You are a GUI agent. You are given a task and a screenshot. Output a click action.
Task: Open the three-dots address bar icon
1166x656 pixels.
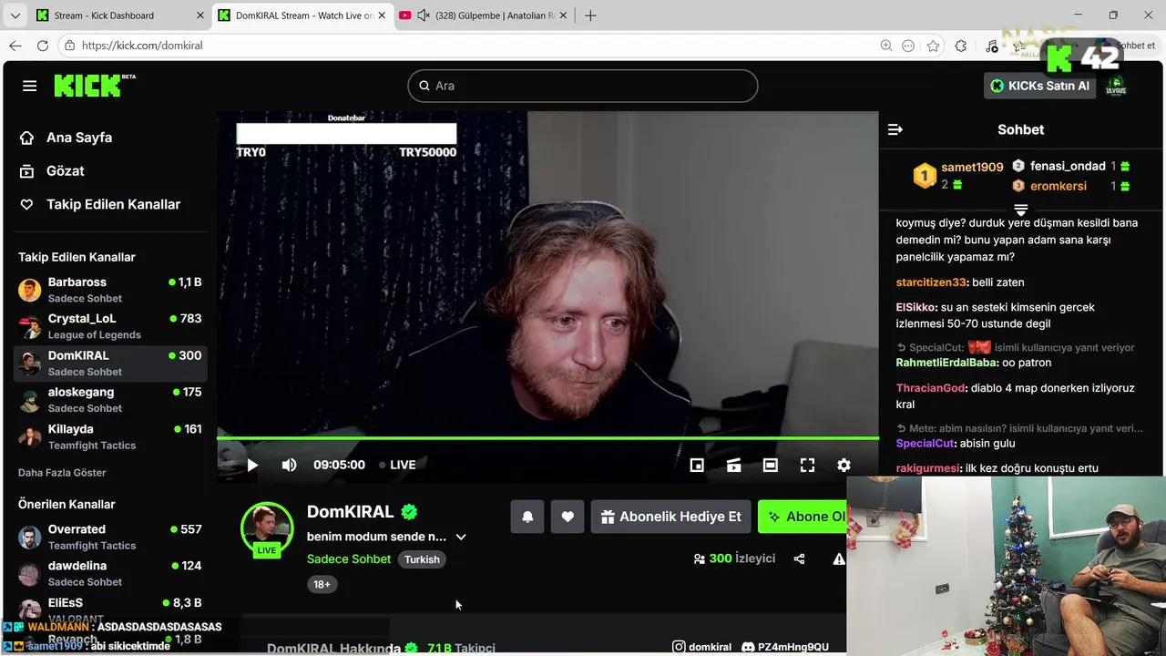[x=908, y=46]
